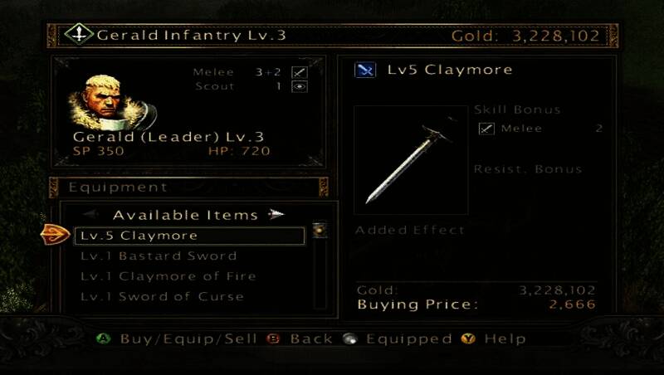This screenshot has width=664, height=375.
Task: Click the green A button icon
Action: tap(103, 338)
